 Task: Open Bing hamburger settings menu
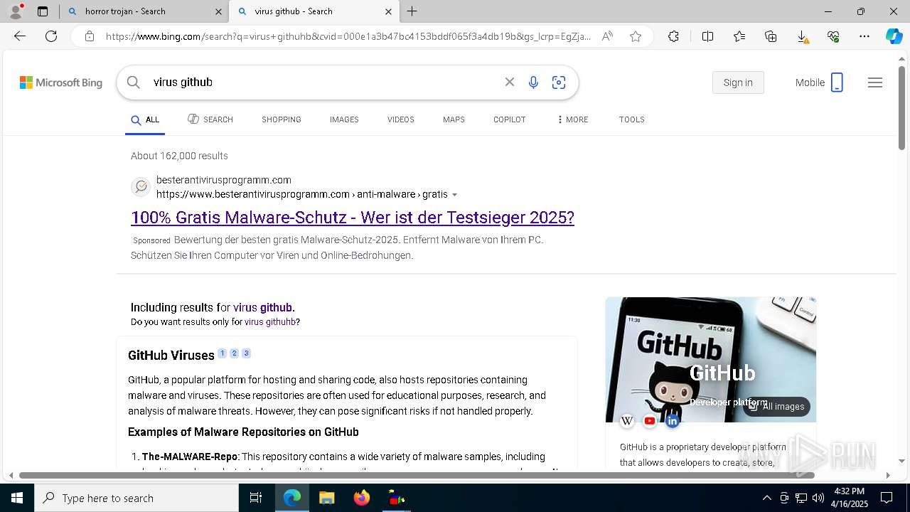tap(875, 82)
